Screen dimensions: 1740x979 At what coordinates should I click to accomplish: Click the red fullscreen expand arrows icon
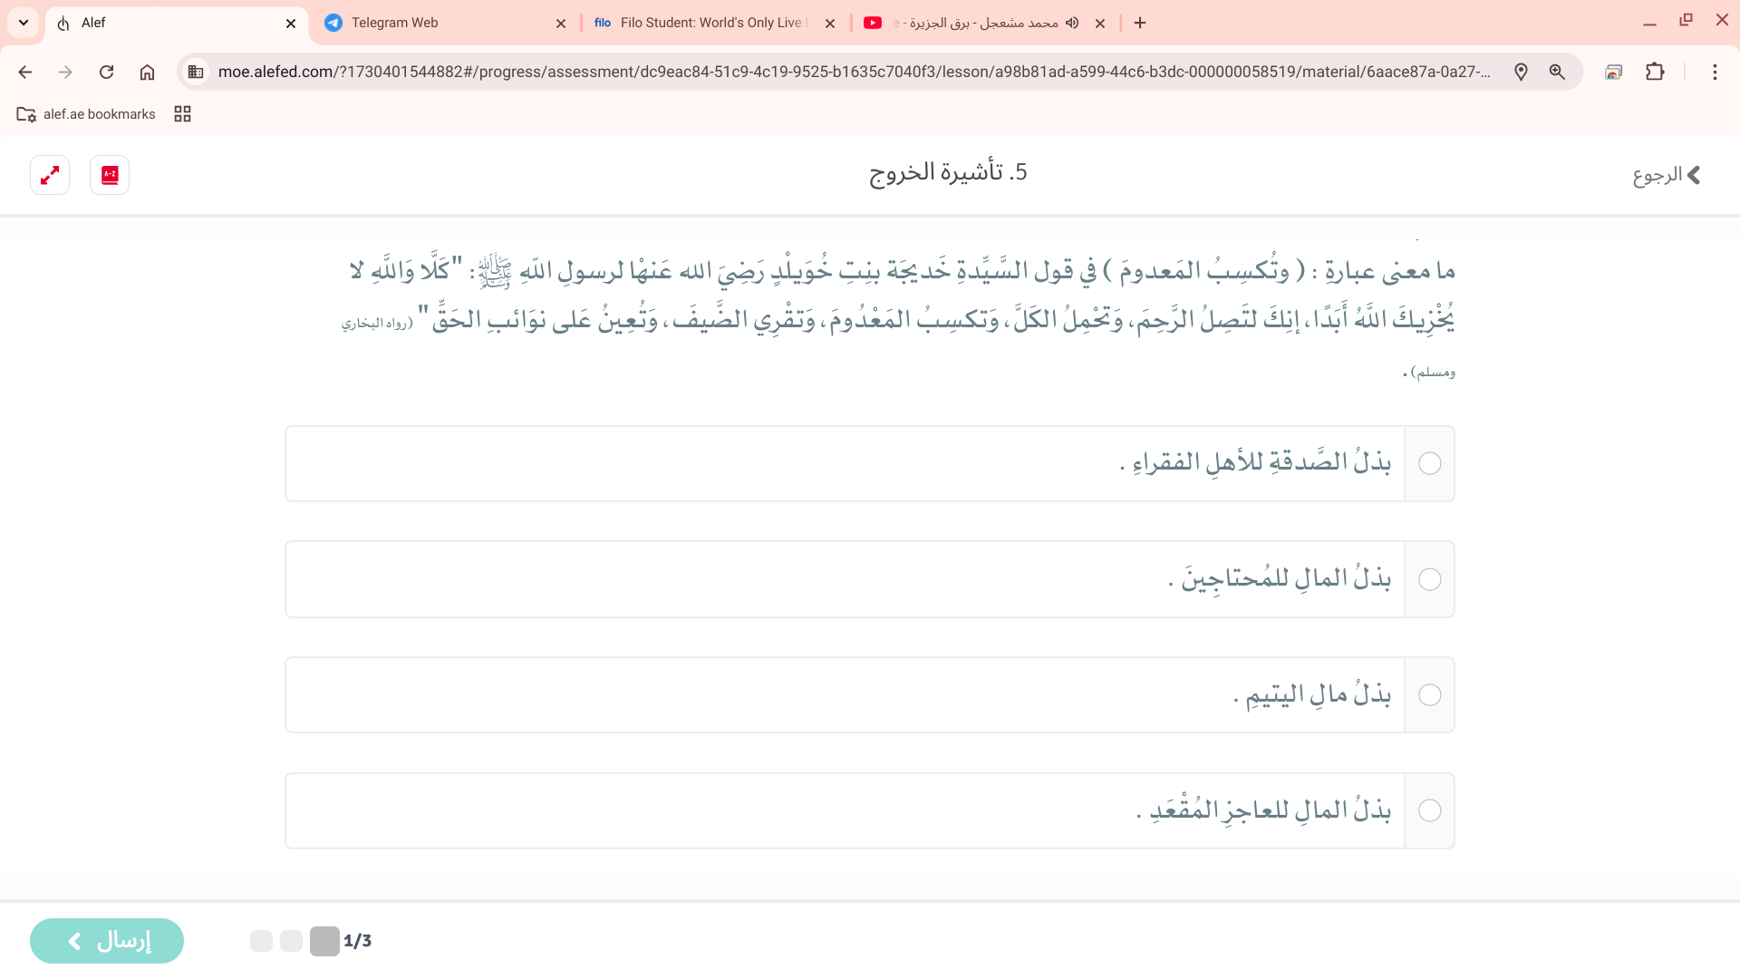(x=50, y=175)
